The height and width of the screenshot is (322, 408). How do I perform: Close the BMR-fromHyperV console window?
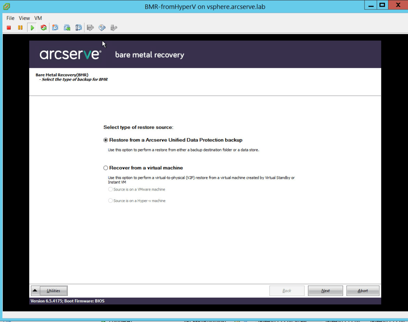(x=398, y=5)
